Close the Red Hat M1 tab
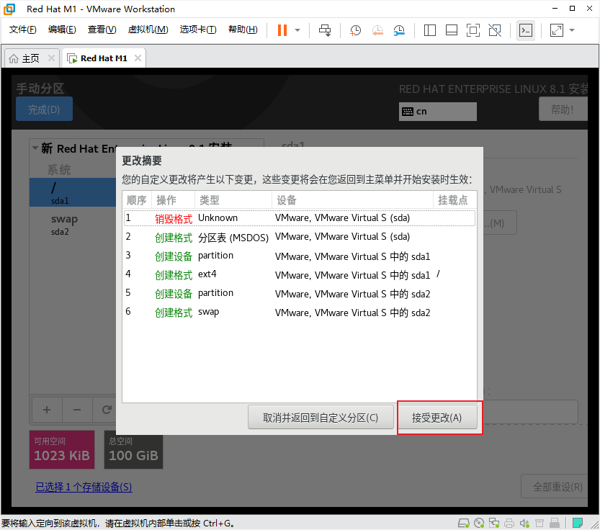The height and width of the screenshot is (530, 600). [x=138, y=58]
